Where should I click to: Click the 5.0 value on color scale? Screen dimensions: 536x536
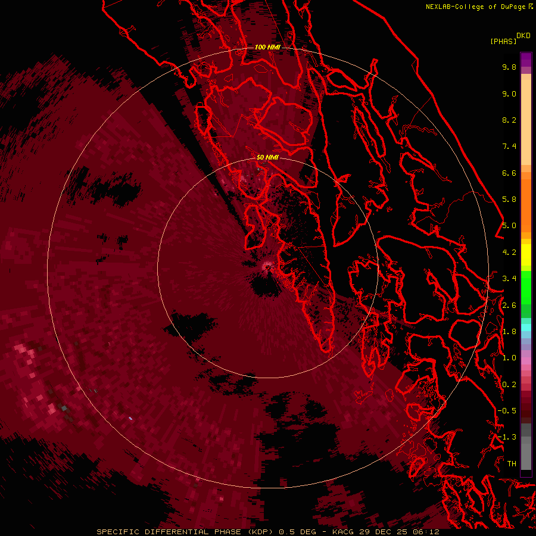[x=509, y=226]
